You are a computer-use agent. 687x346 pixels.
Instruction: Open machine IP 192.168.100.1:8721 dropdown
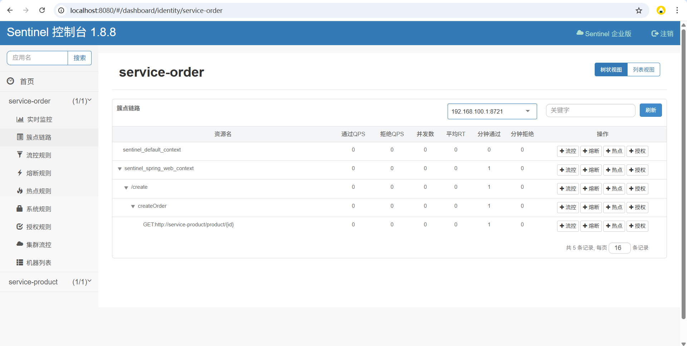(492, 111)
